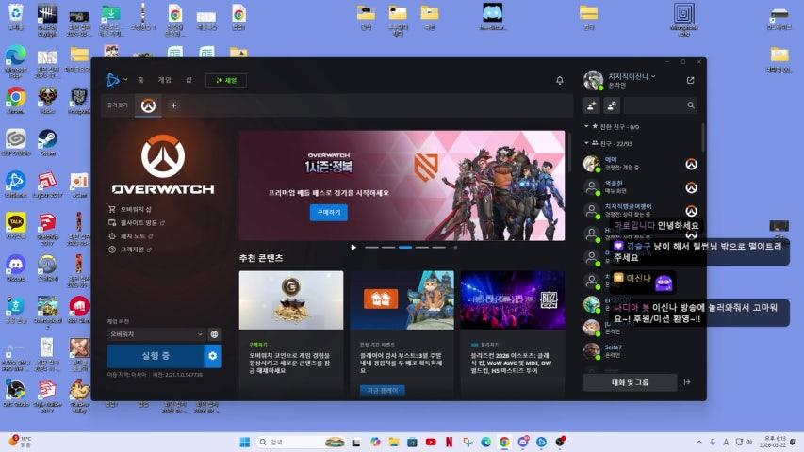This screenshot has height=452, width=804.
Task: Open the Recycle Bin on desktop
Action: coord(16,16)
